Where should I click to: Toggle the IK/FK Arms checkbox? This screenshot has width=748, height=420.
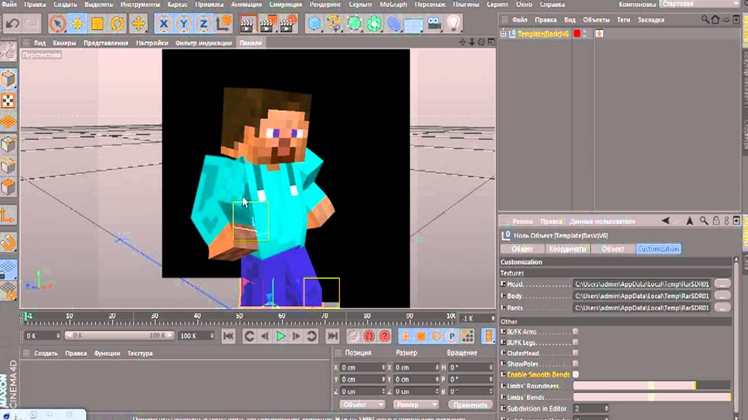[576, 332]
